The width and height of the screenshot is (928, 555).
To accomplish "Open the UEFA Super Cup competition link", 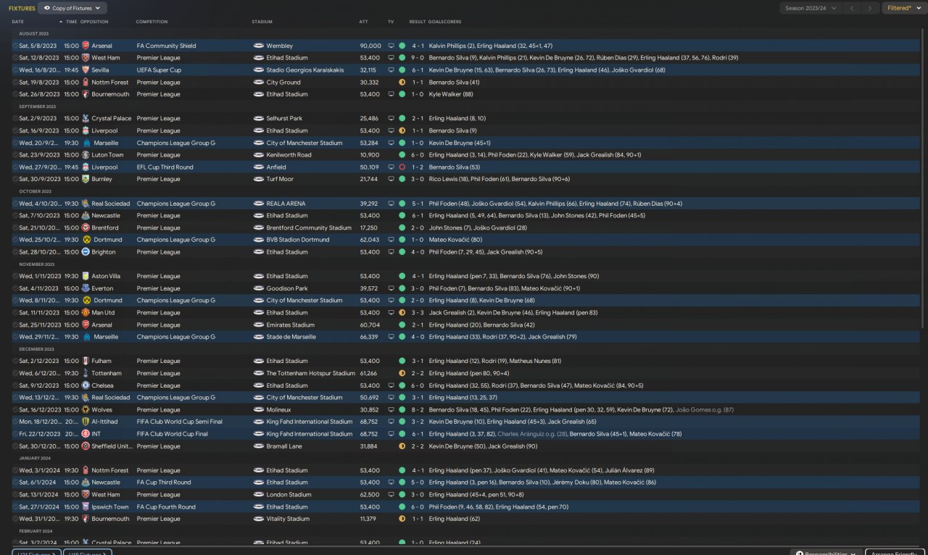I will coord(159,70).
